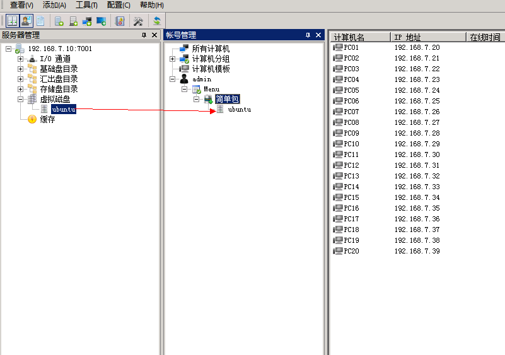Screen dimensions: 505x355
Task: Click the IP address 192.168.7.31
Action: coord(417,165)
